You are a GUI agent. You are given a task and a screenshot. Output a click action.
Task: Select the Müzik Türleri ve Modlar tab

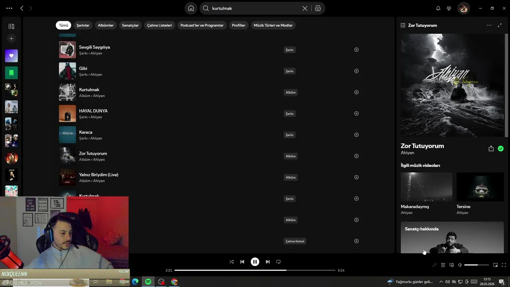click(273, 25)
